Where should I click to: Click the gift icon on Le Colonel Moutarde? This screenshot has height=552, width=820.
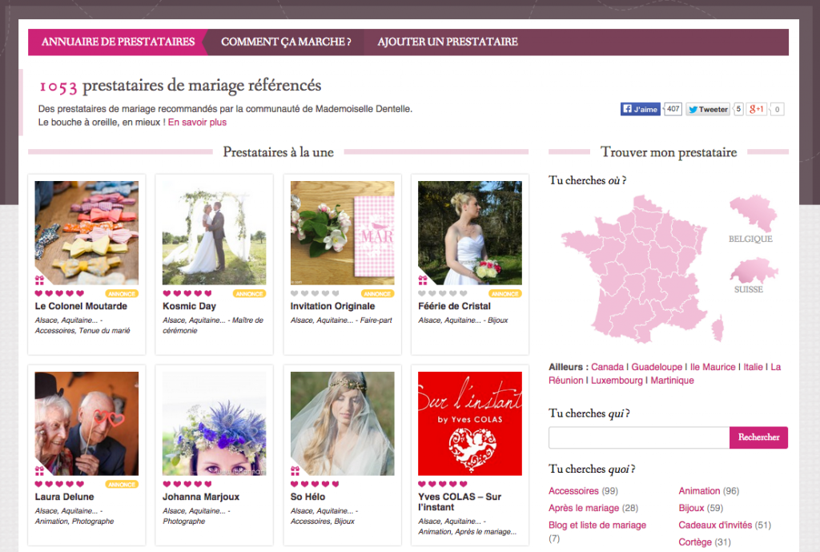click(x=39, y=280)
